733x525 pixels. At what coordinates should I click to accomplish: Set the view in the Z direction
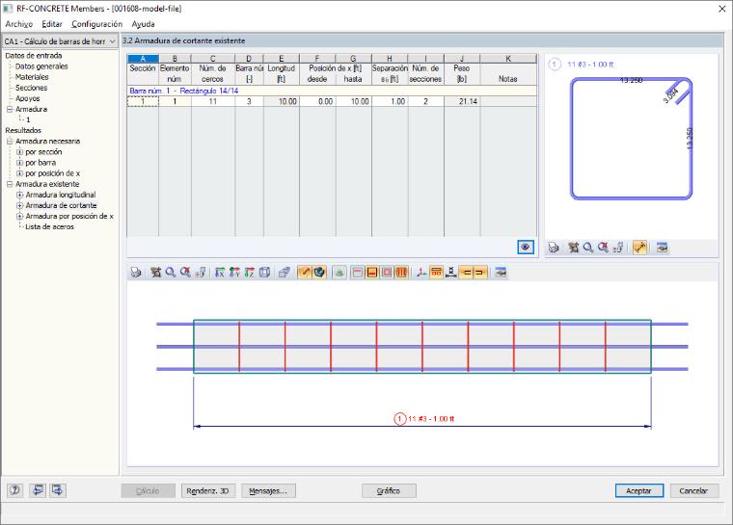(250, 273)
